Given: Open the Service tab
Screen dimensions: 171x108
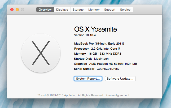Looking at the screenshot, I should point(125,10).
